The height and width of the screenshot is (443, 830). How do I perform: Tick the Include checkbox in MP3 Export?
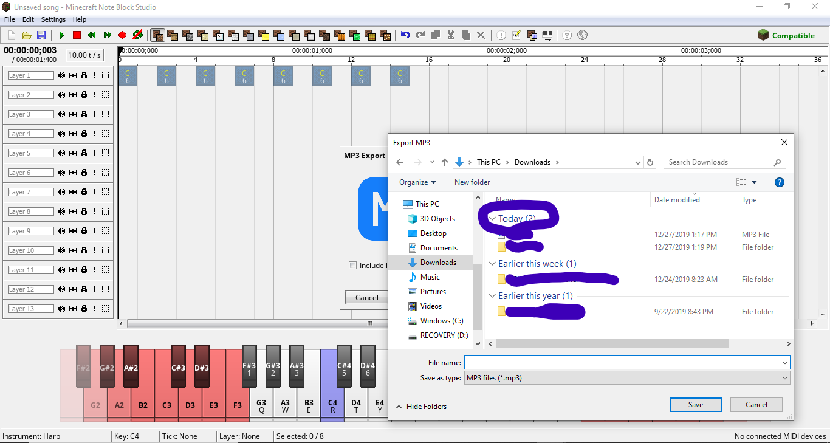click(x=352, y=265)
